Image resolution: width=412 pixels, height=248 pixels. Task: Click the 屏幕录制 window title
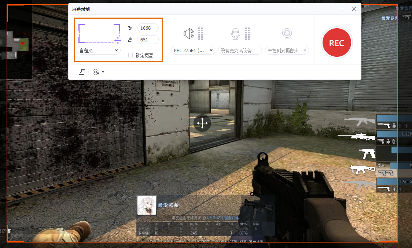click(x=81, y=9)
